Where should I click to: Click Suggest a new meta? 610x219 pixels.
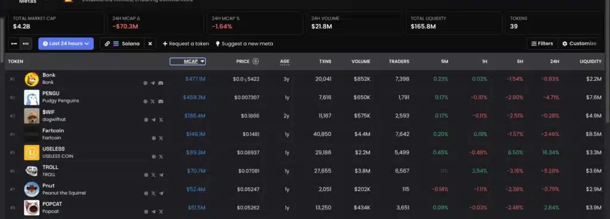point(244,44)
